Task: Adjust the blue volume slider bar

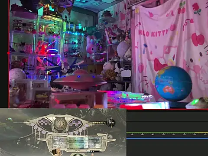Action: click(x=167, y=138)
